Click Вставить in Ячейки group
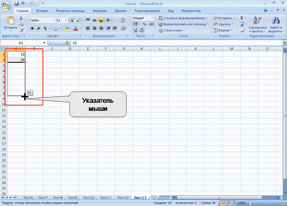Screen dimensions: 287x206 (224, 18)
